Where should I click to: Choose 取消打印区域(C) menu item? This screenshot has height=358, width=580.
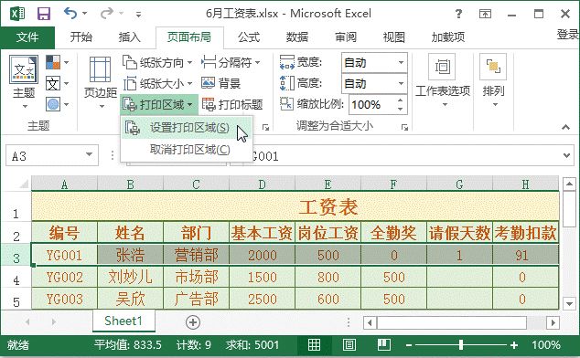(x=187, y=150)
